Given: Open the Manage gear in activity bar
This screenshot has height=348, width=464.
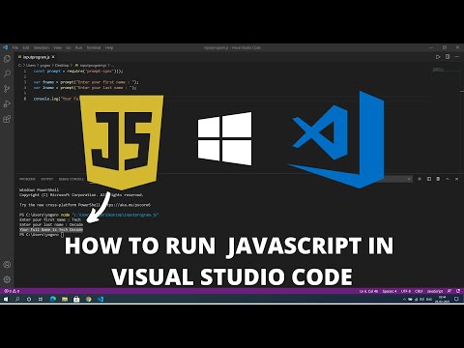Looking at the screenshot, I should [x=7, y=279].
